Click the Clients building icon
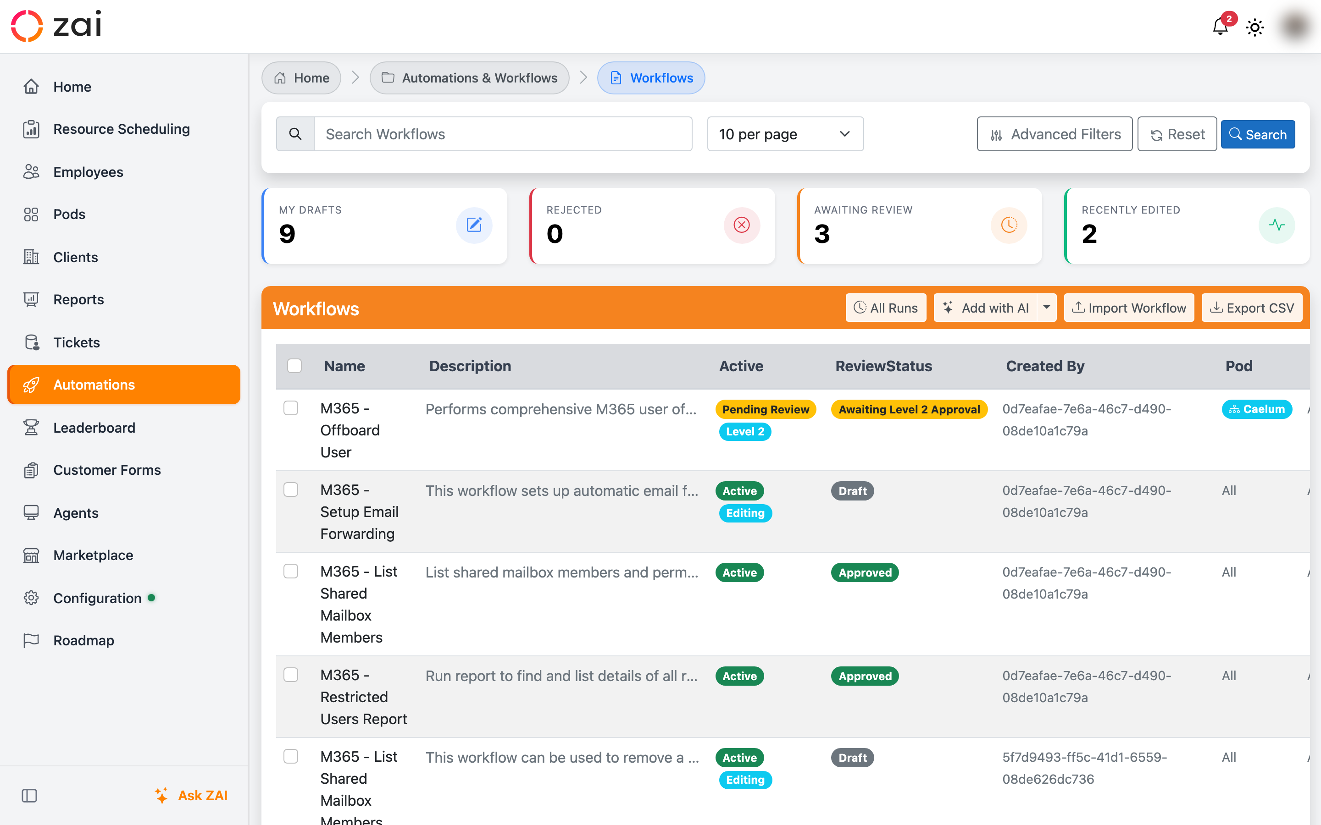This screenshot has width=1321, height=825. click(31, 257)
